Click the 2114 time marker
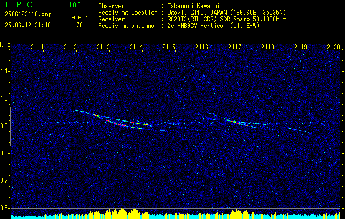The image size is (345, 219). click(x=136, y=47)
